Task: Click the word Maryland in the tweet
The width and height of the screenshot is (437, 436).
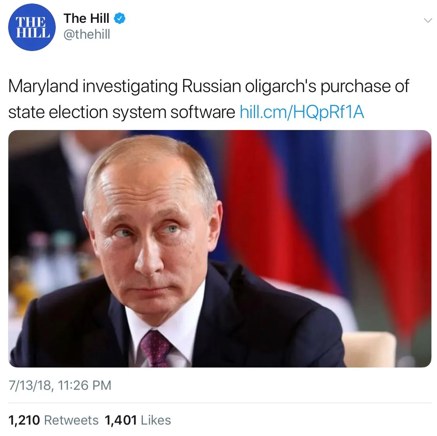Action: point(43,86)
